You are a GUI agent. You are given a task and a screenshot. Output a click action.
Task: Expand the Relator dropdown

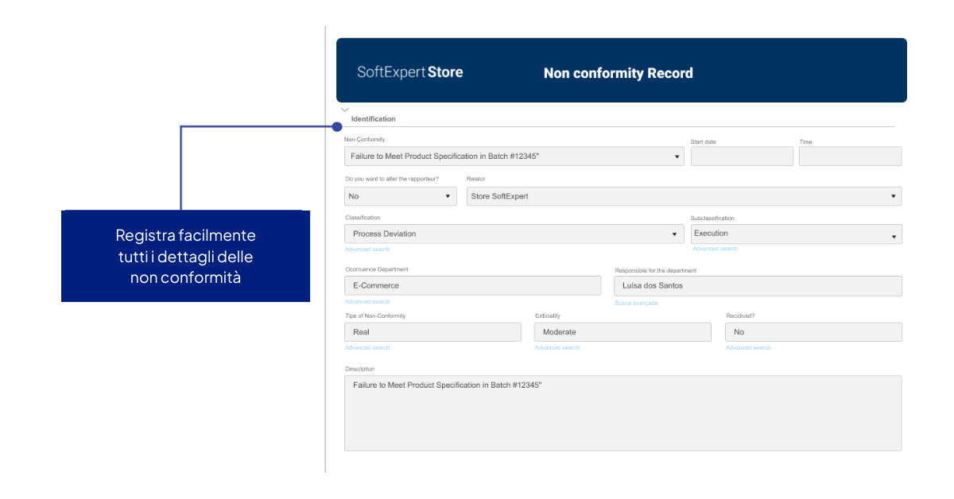click(x=684, y=196)
